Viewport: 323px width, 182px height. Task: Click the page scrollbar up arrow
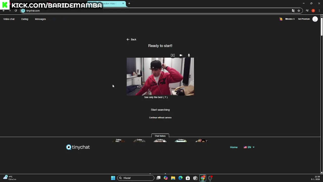(x=322, y=16)
